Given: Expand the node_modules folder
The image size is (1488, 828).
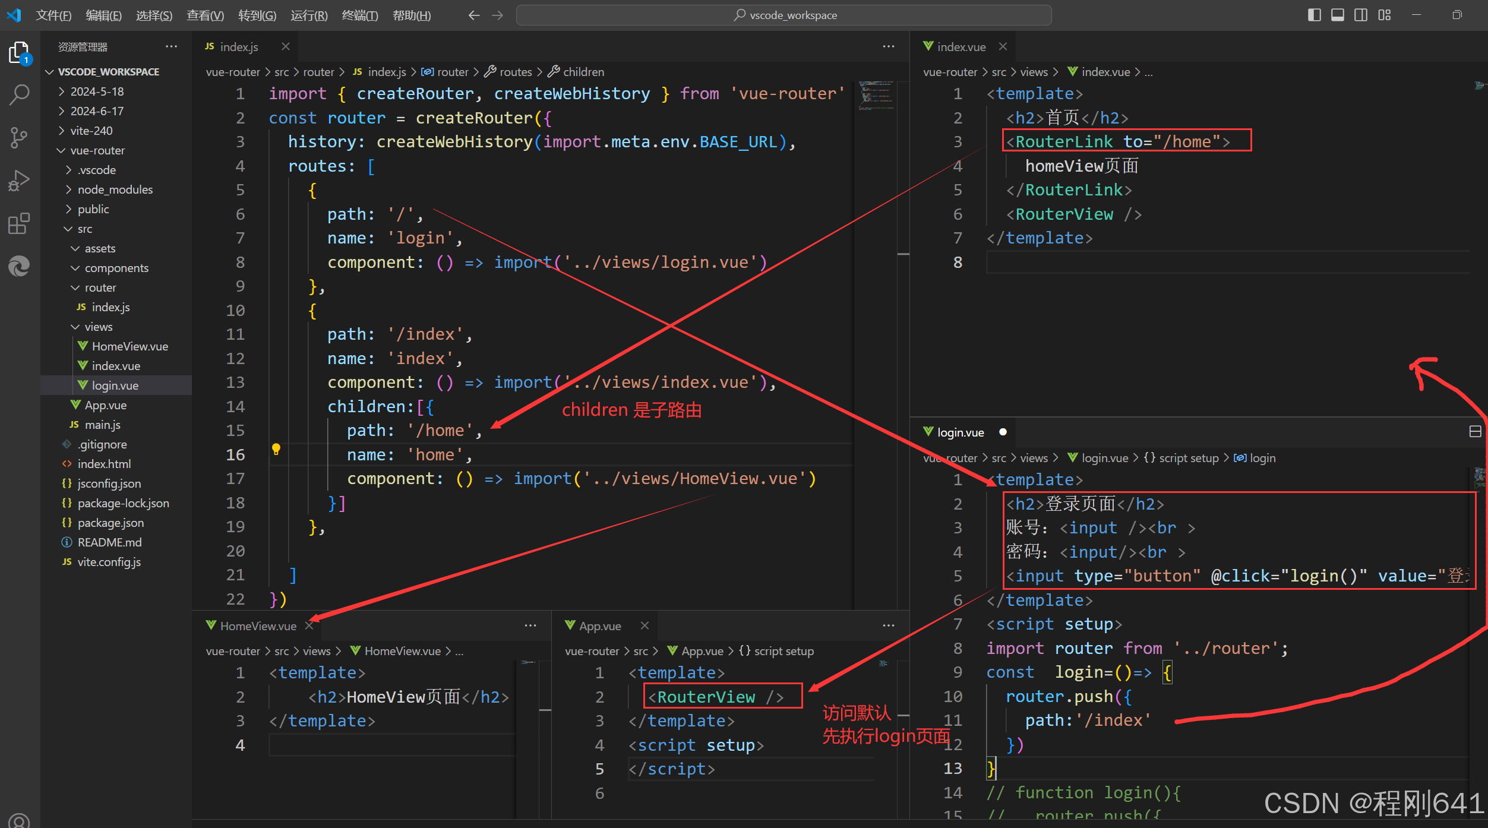Looking at the screenshot, I should click(x=115, y=189).
